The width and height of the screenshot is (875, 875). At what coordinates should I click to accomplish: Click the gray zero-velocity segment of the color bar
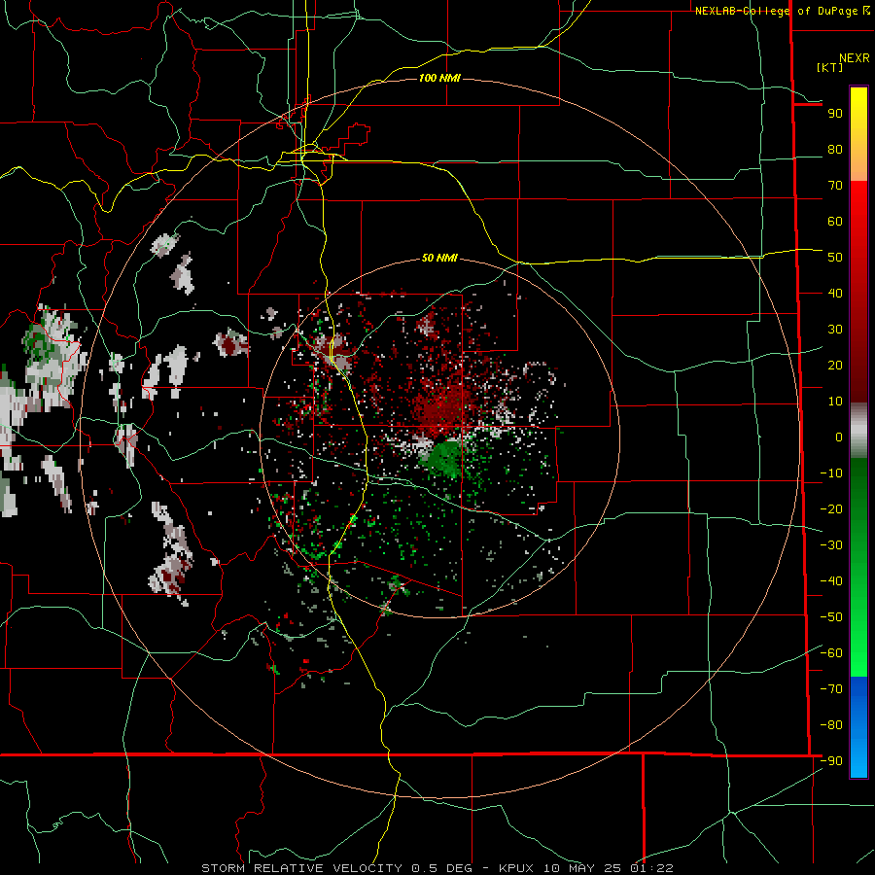[x=858, y=431]
